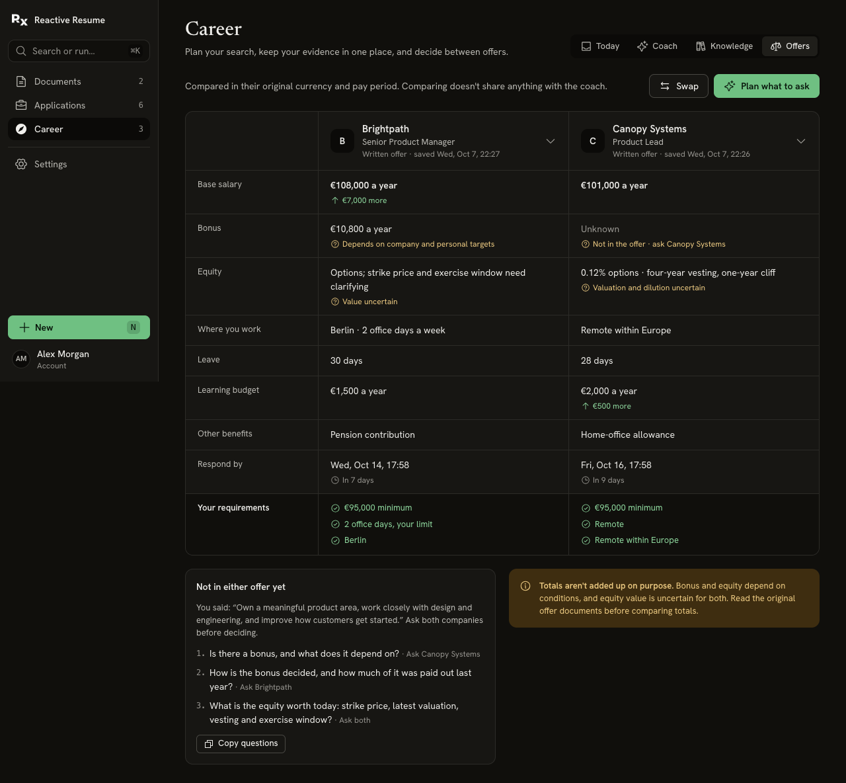Click the Settings gear icon
Viewport: 846px width, 783px height.
pyautogui.click(x=21, y=164)
